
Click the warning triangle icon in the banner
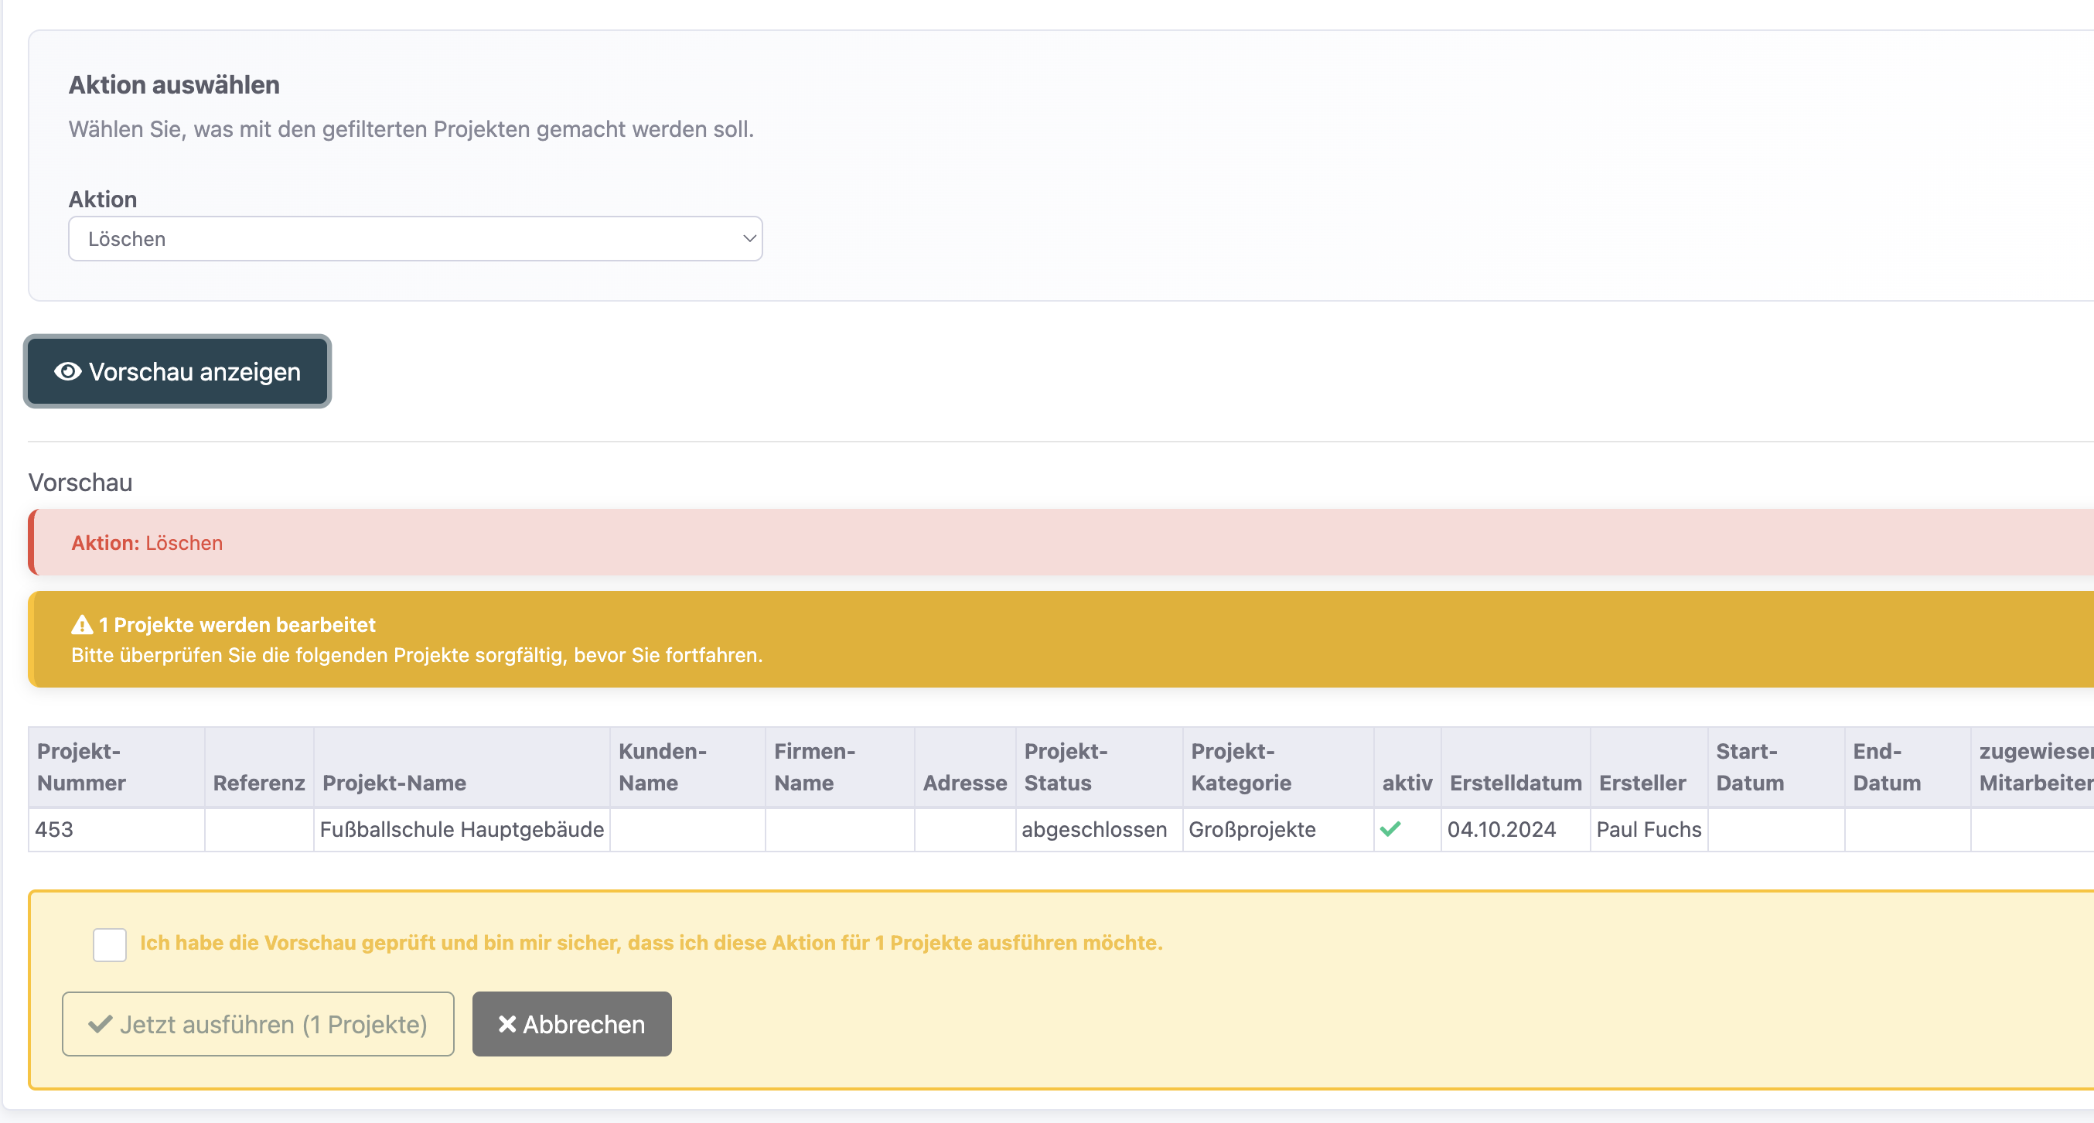click(82, 624)
